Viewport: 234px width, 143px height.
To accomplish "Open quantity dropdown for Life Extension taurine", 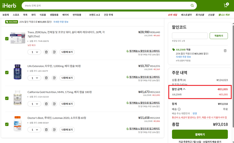I will click(34, 78).
